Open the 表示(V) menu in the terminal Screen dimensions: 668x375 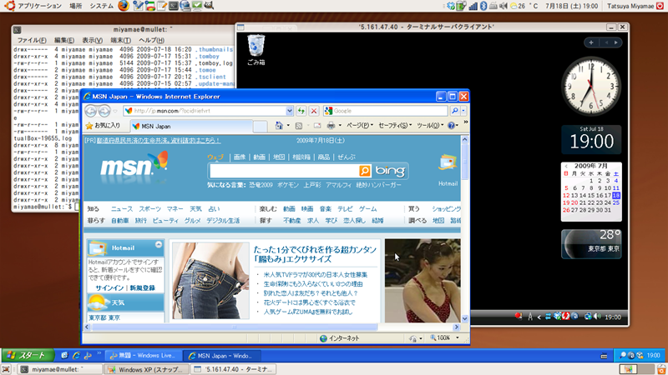[92, 40]
